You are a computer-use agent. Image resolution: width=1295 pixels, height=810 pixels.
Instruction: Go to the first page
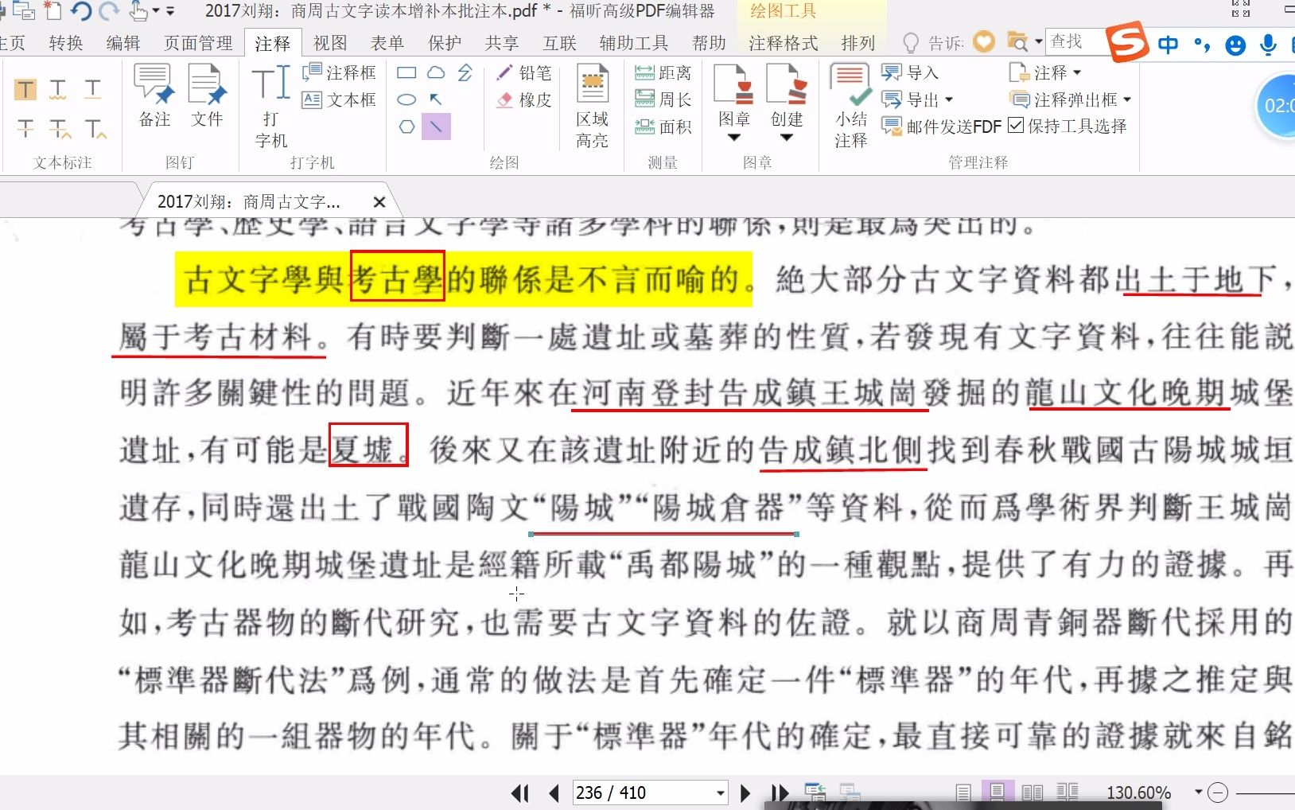click(x=520, y=792)
